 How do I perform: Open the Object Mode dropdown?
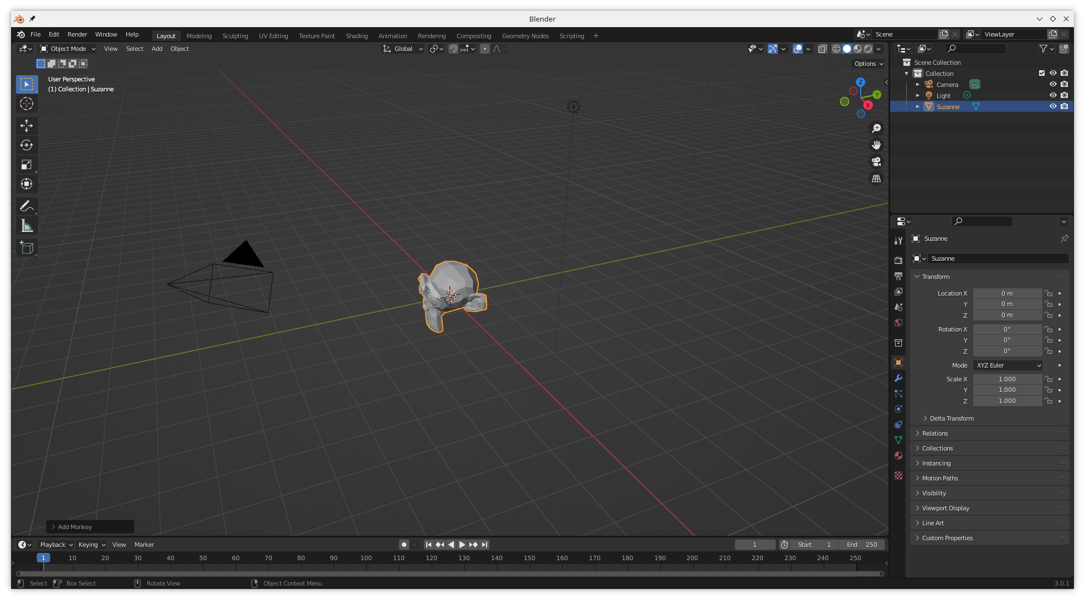(x=68, y=49)
